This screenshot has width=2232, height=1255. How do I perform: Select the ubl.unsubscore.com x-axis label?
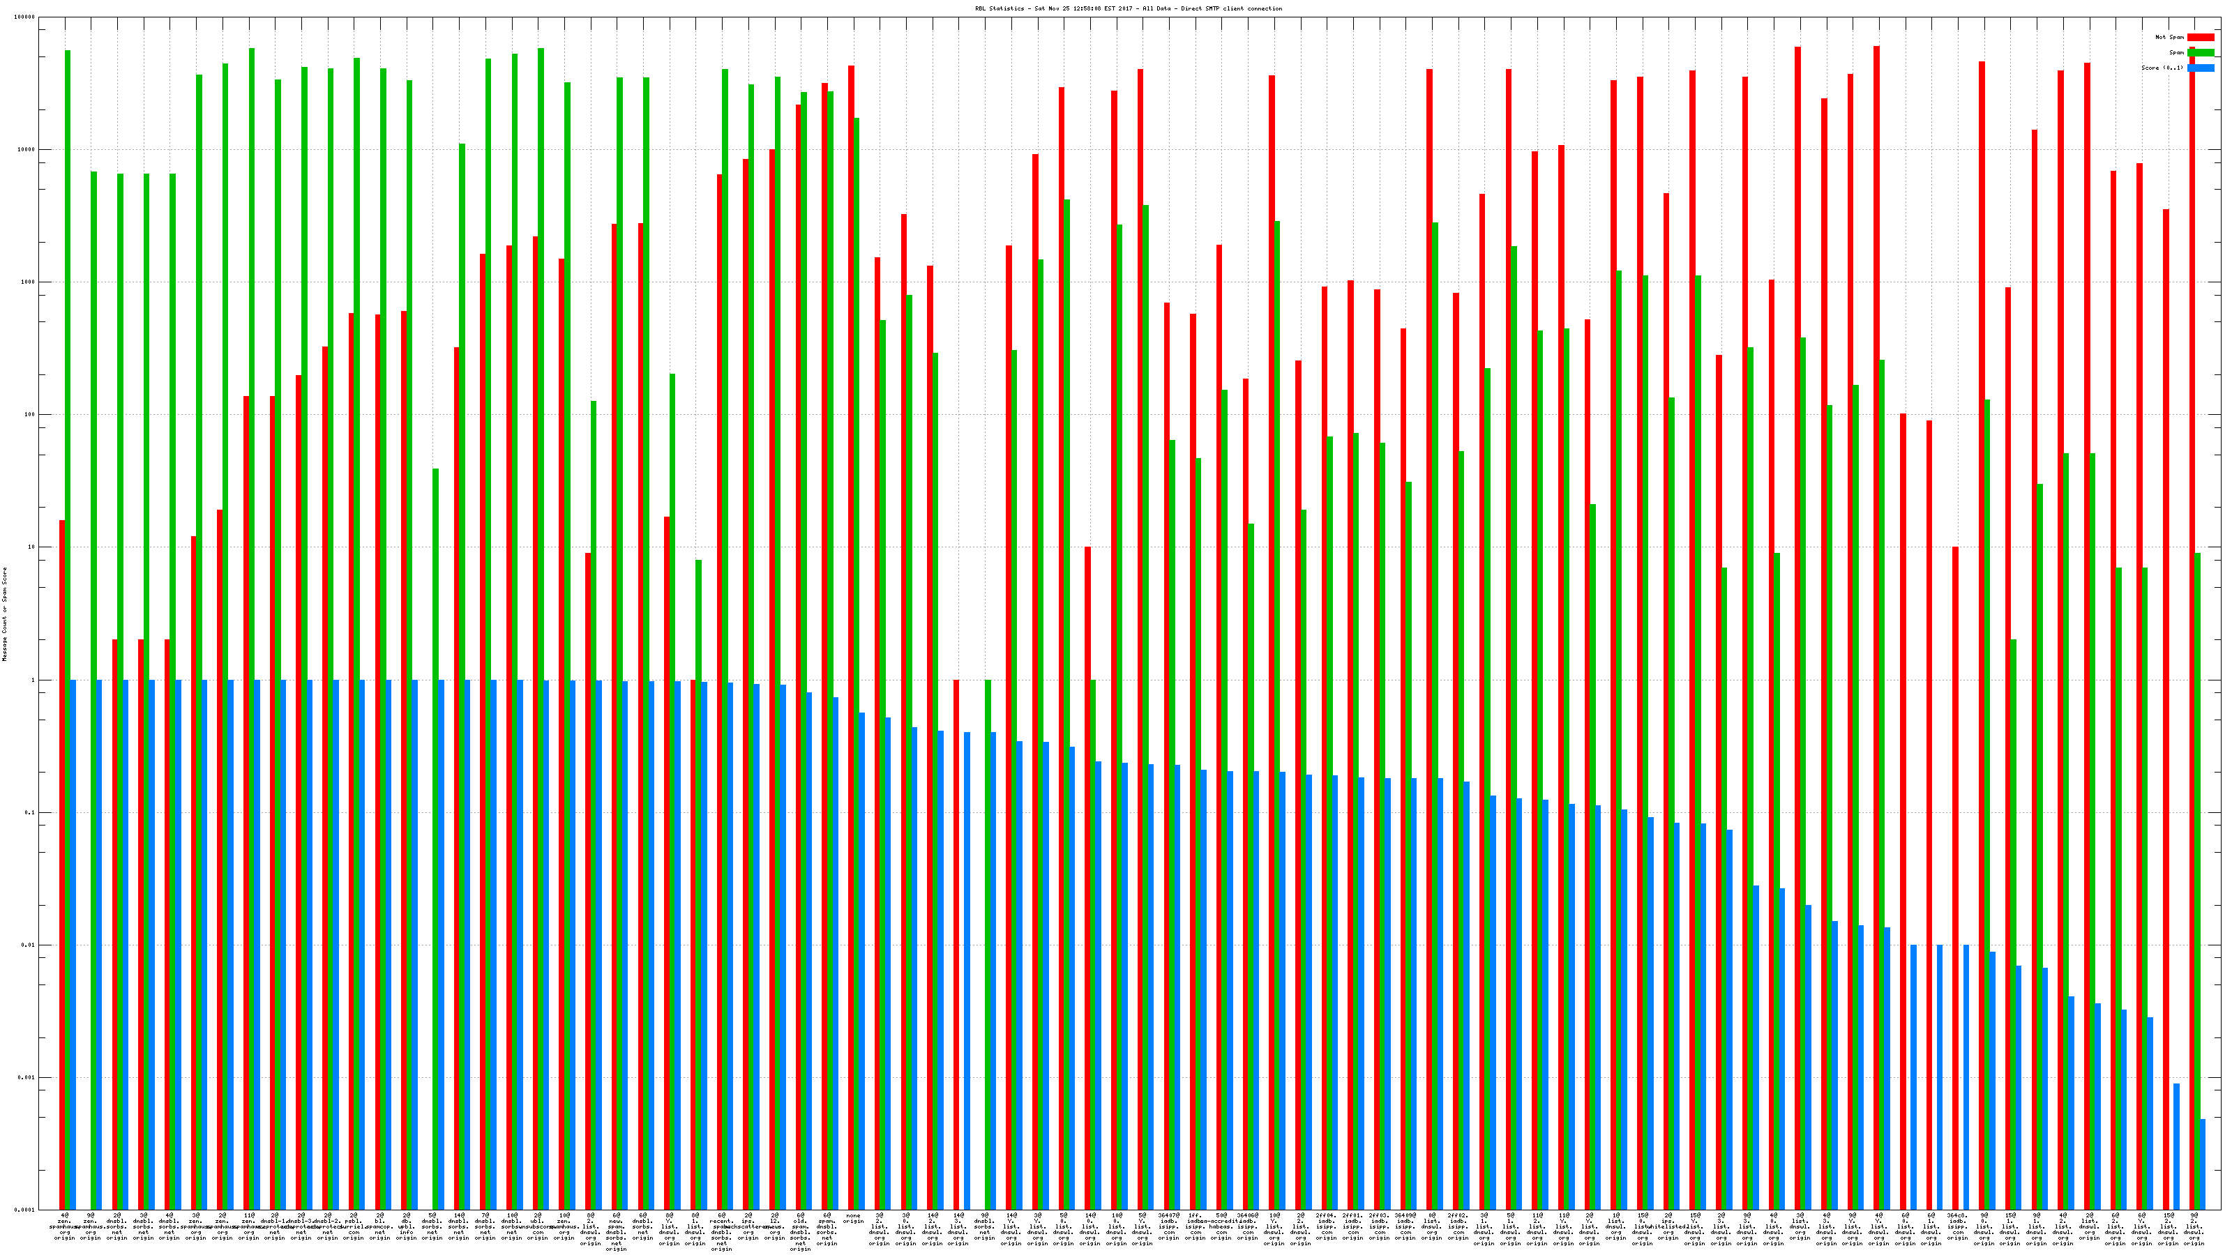(x=538, y=1226)
